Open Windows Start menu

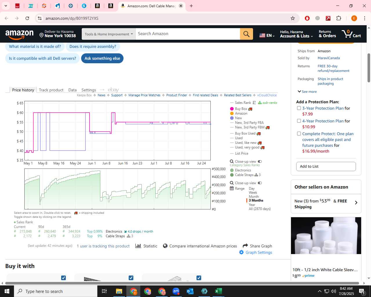(x=7, y=291)
